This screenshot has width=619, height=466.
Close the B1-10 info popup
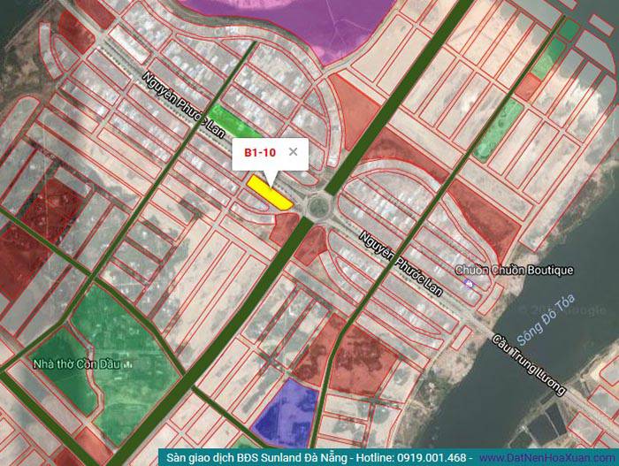click(x=293, y=152)
